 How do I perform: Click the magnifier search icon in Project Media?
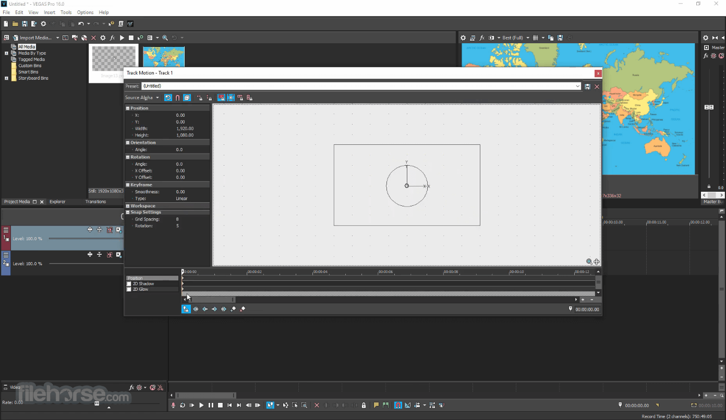[165, 38]
